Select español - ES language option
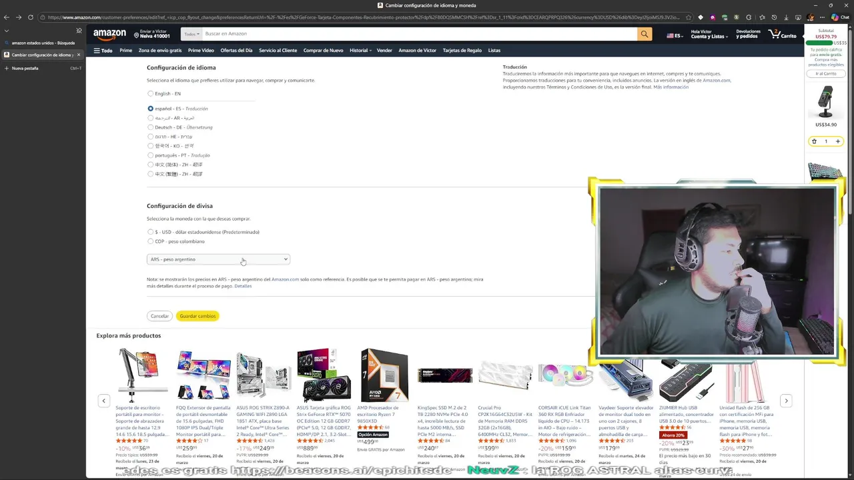 click(x=151, y=109)
